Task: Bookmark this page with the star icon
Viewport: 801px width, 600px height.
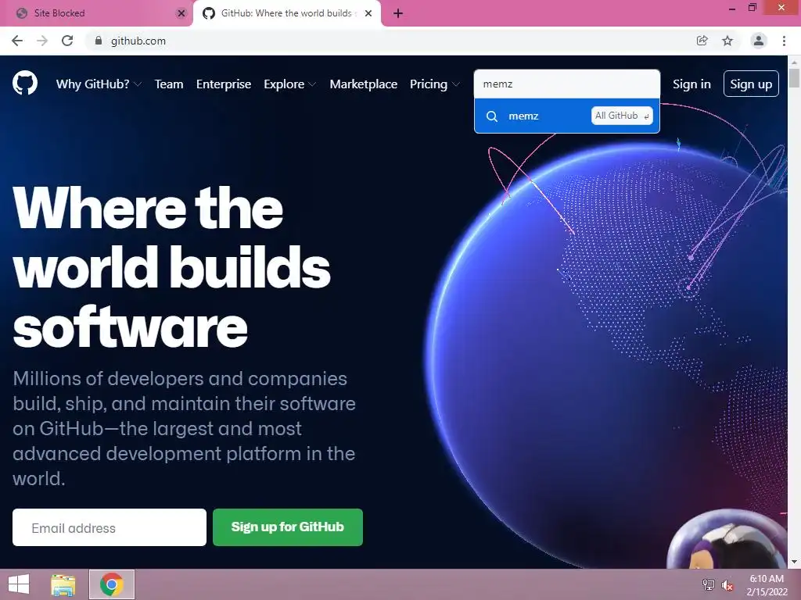Action: [x=727, y=41]
